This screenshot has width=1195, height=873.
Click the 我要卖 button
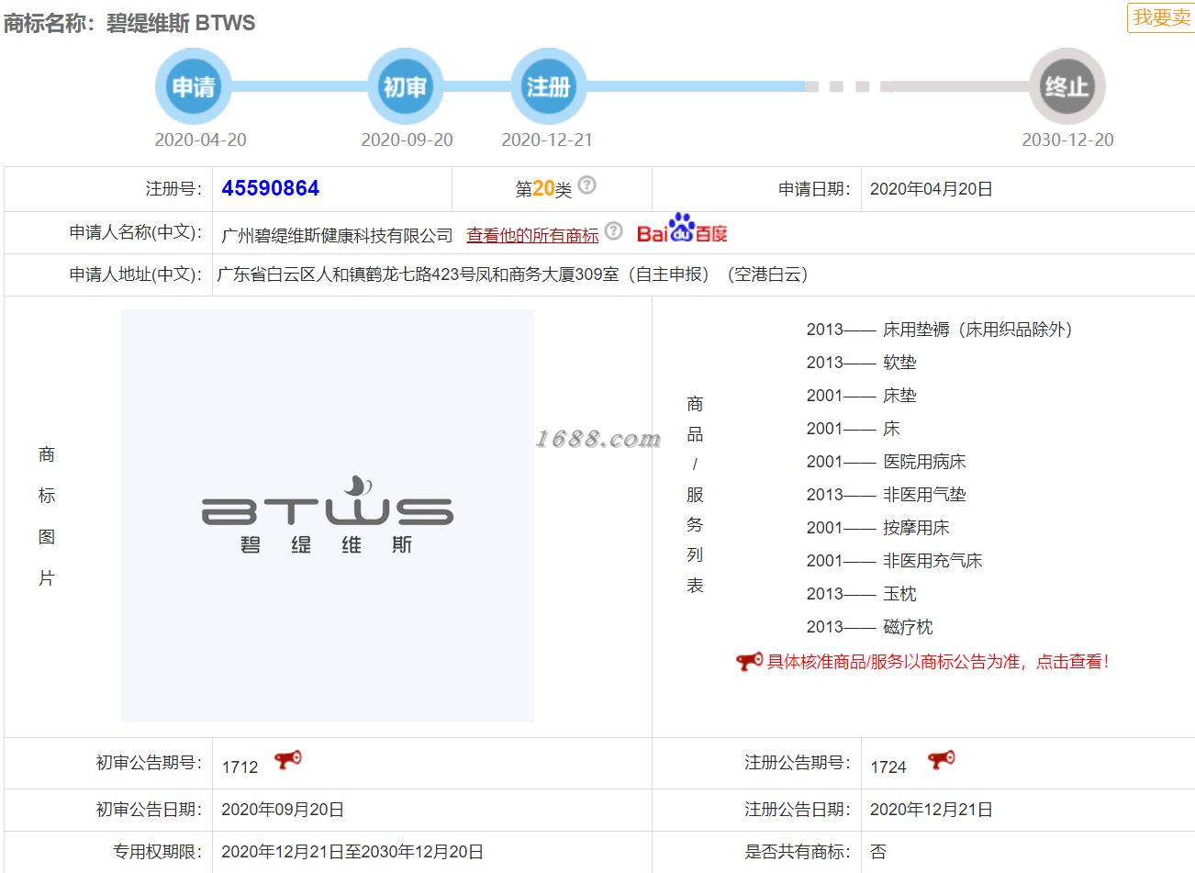click(x=1161, y=17)
